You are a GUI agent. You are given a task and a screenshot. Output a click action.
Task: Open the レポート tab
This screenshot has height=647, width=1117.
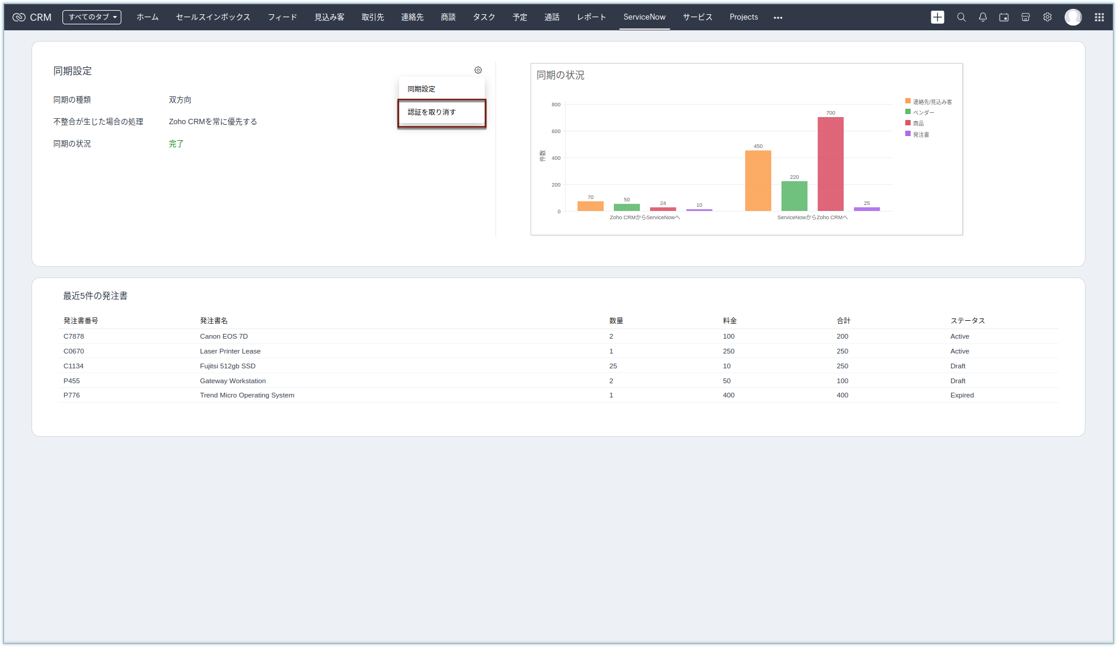pos(591,17)
